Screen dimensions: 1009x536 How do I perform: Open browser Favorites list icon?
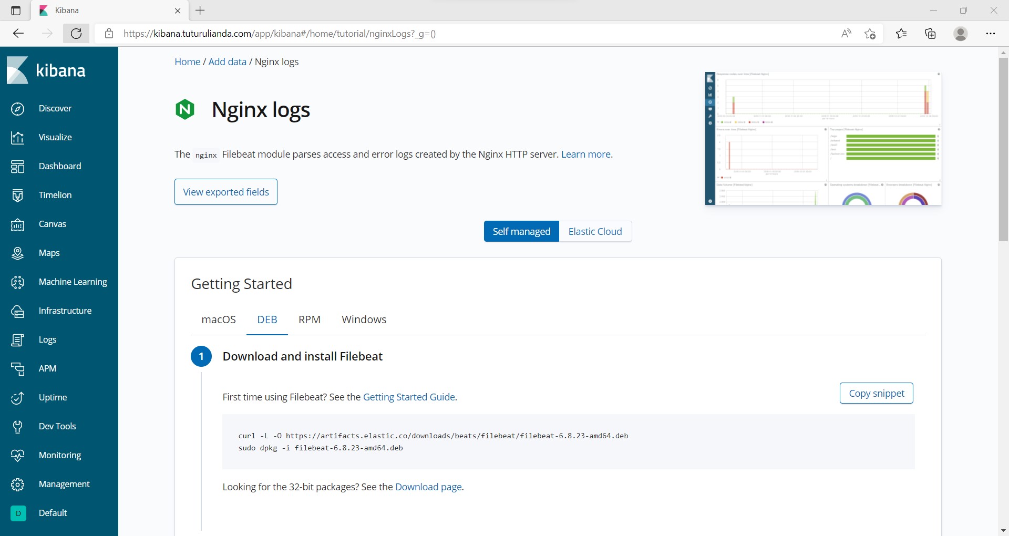point(901,34)
